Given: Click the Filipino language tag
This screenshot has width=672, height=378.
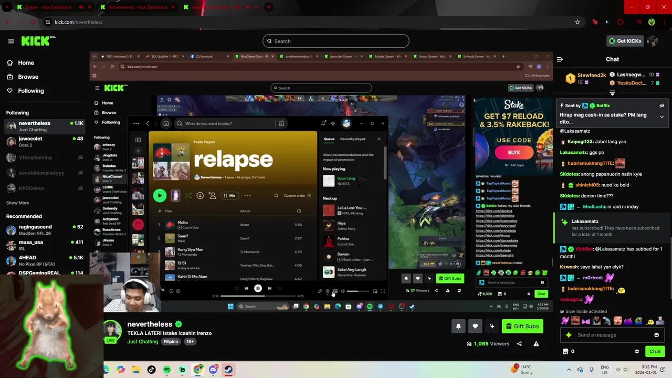Looking at the screenshot, I should [x=171, y=341].
